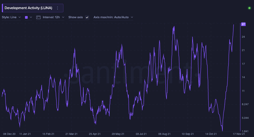Select the 29 May 21 axis date
This screenshot has height=137, width=254.
pyautogui.click(x=118, y=134)
